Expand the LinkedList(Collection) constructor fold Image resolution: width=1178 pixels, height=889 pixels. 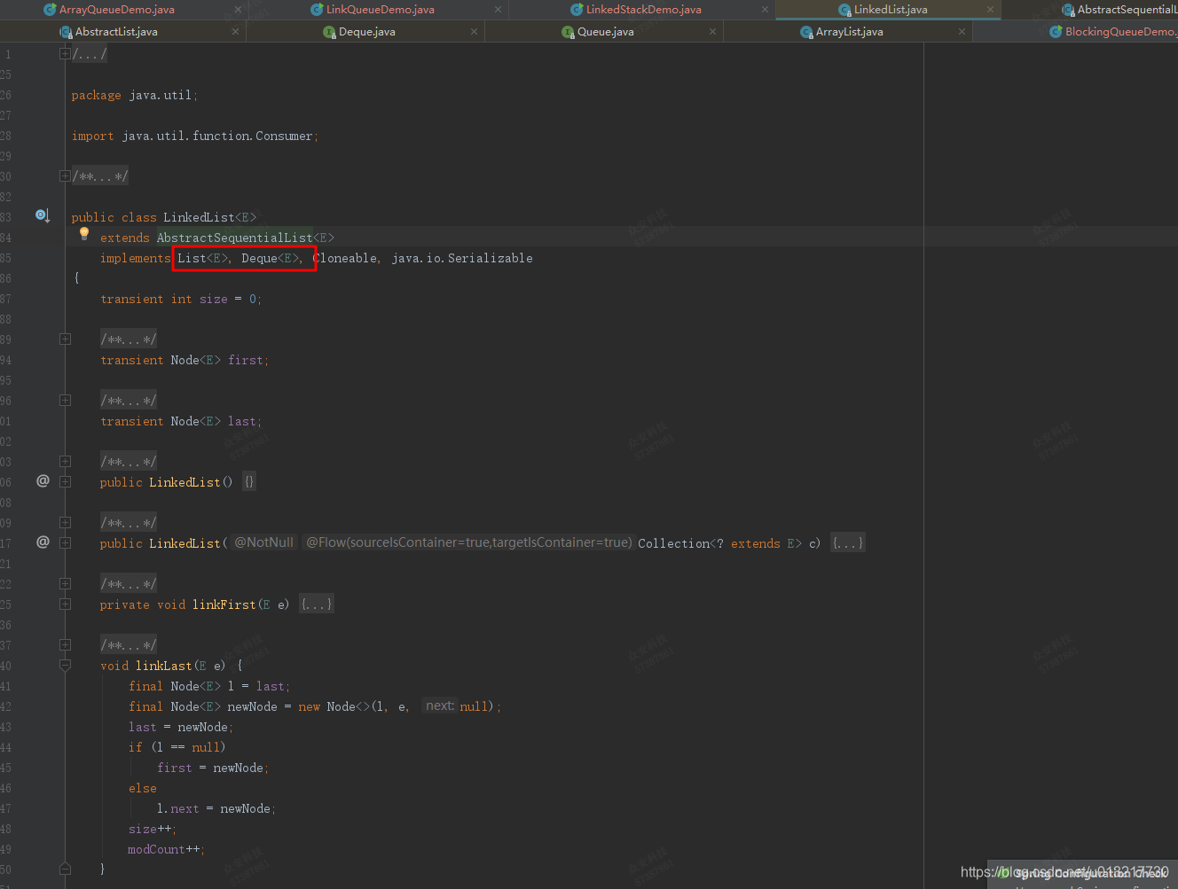coord(65,543)
